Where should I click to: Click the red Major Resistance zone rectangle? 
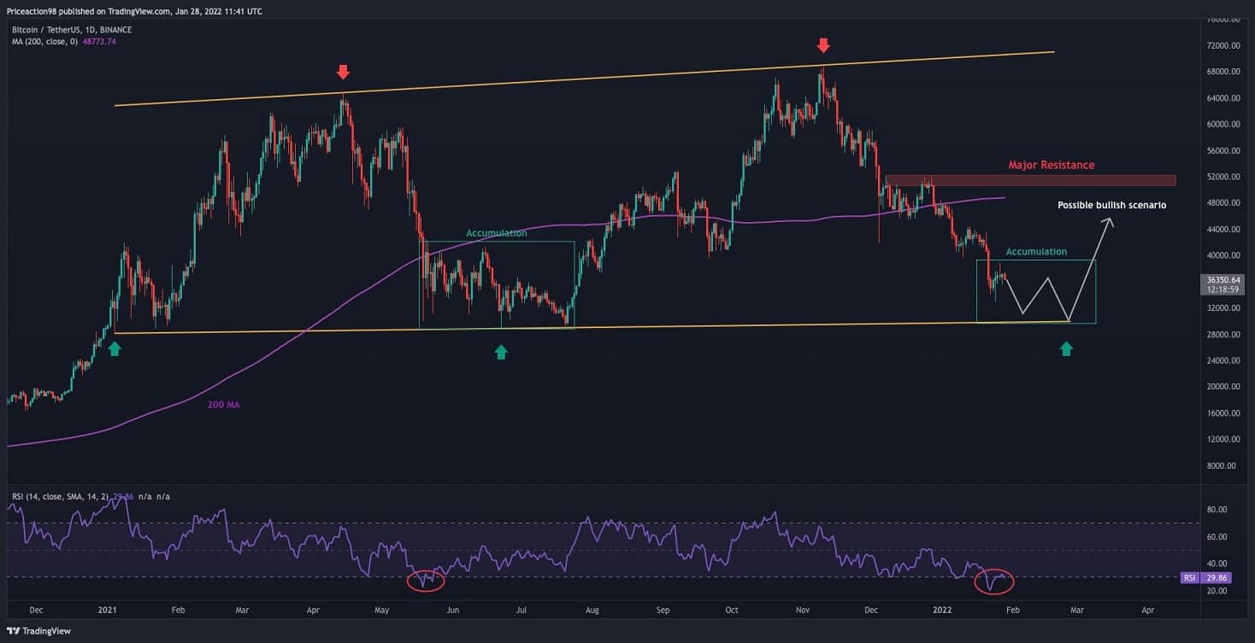tap(1030, 180)
